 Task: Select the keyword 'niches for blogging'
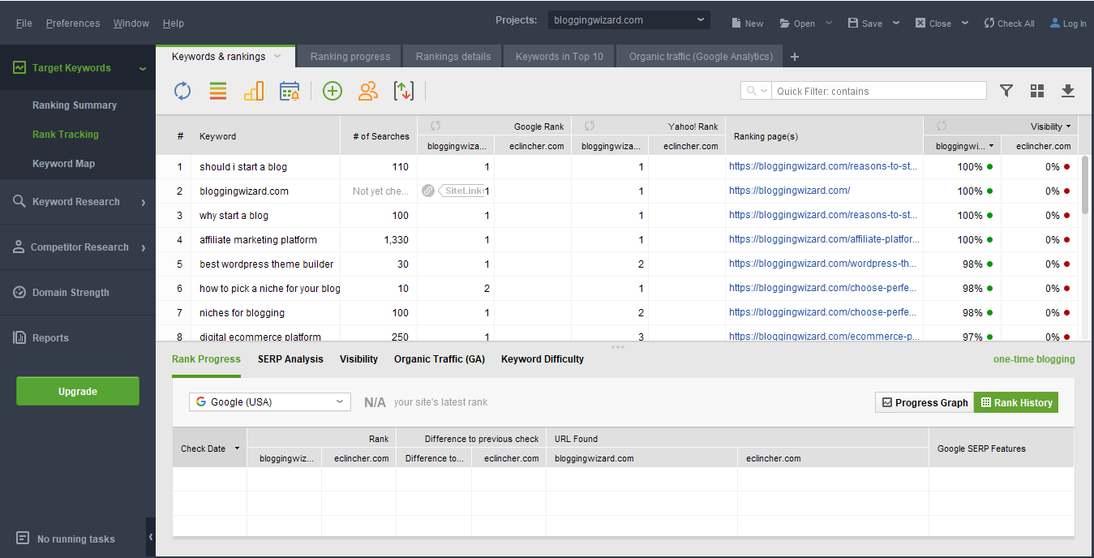pos(242,313)
